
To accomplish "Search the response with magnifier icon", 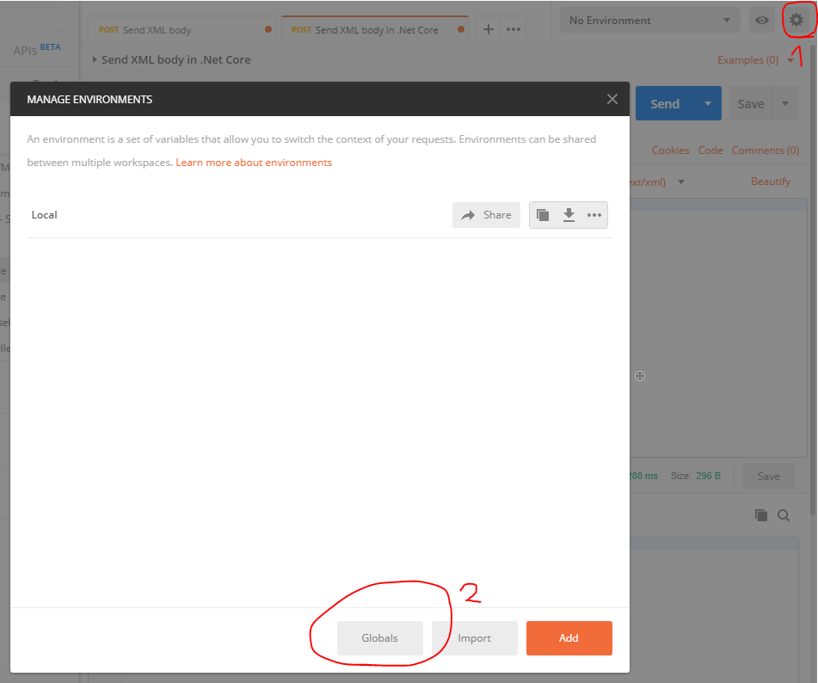I will pos(784,515).
